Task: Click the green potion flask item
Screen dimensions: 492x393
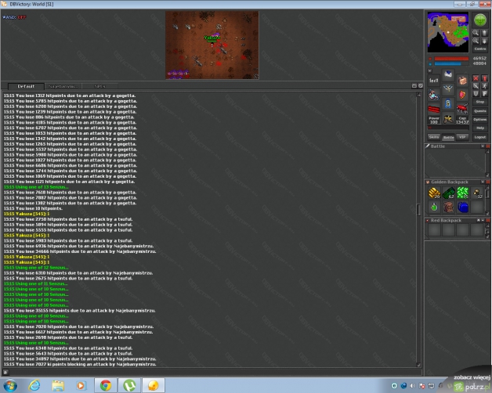Action: pyautogui.click(x=435, y=207)
